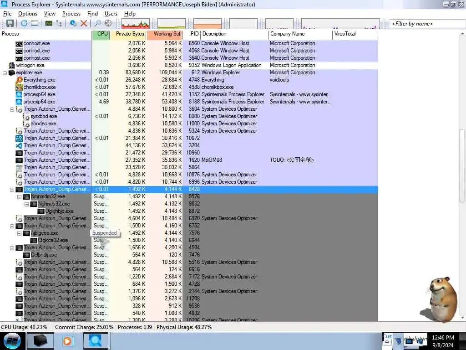Viewport: 466px width, 350px height.
Task: Select the procexp64.exe icon with PID 8188
Action: click(x=19, y=102)
